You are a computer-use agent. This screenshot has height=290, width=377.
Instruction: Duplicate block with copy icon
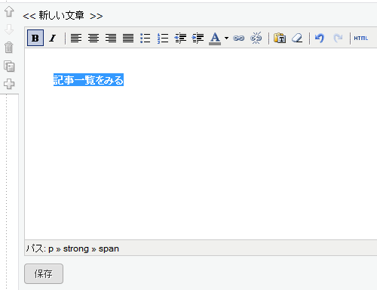tap(9, 66)
